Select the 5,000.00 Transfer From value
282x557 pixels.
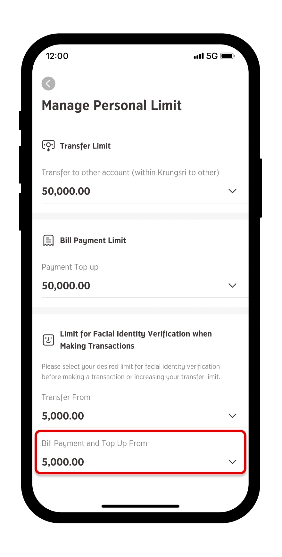click(x=63, y=416)
